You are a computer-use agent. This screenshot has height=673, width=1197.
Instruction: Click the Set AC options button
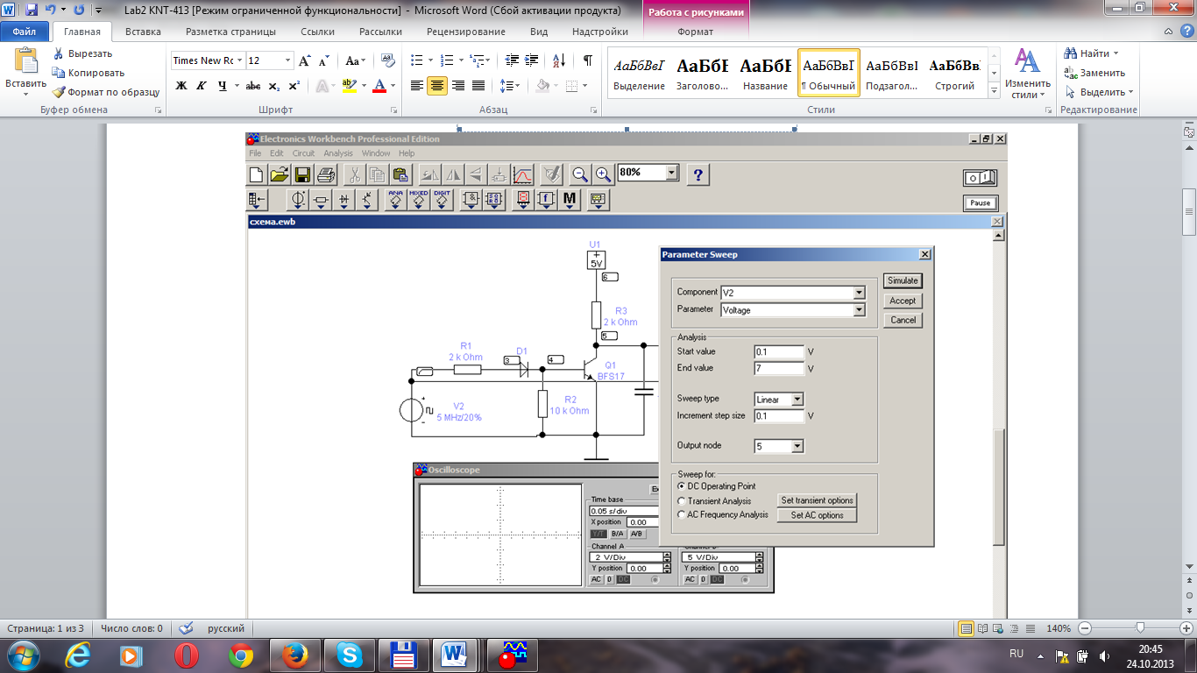point(817,515)
